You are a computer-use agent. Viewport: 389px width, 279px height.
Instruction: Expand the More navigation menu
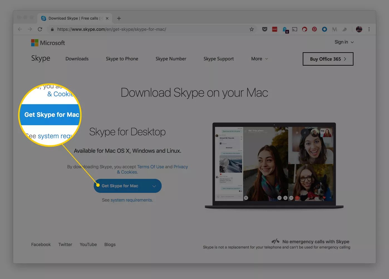(x=259, y=59)
